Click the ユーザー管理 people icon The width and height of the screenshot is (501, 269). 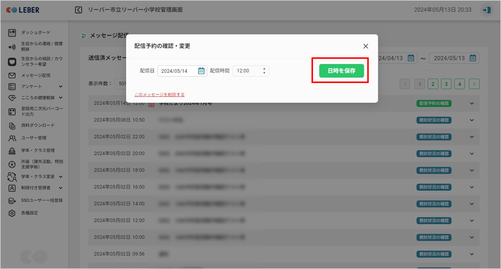tap(12, 138)
